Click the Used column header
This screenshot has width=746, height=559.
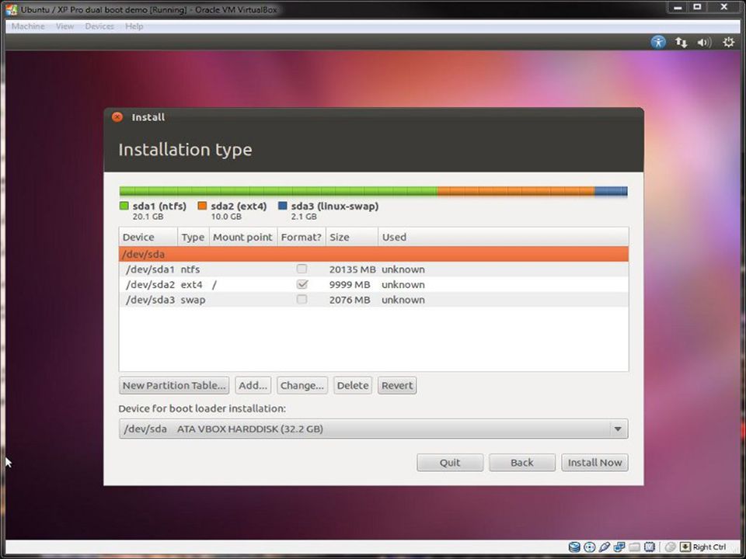point(504,237)
